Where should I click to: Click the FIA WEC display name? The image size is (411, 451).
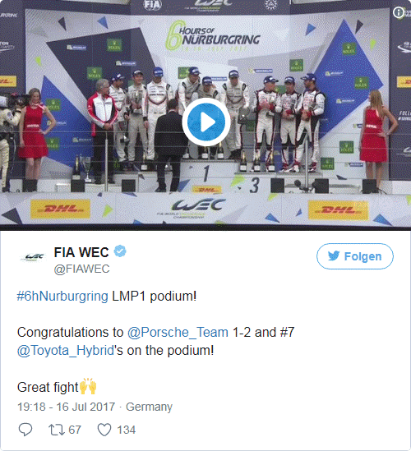tap(81, 252)
